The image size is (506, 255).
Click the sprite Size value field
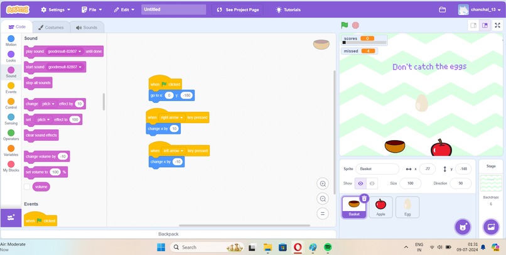point(410,183)
